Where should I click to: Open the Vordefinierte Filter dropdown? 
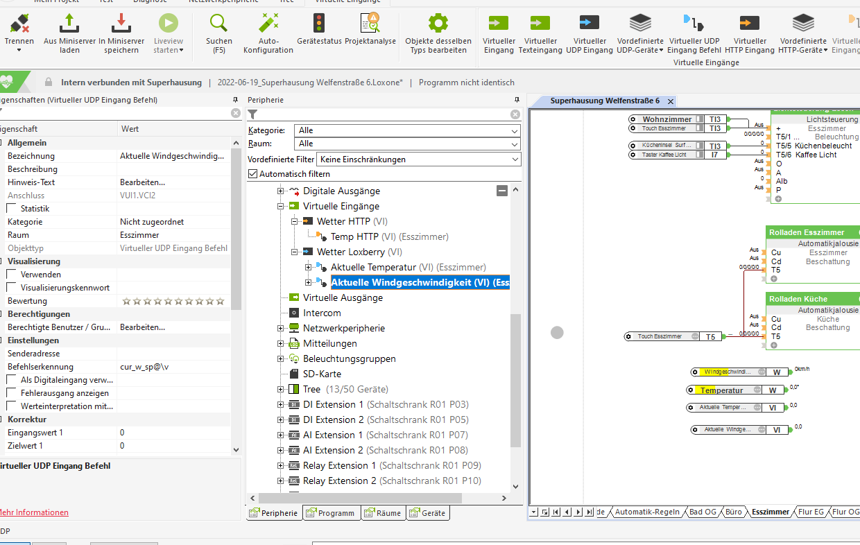coord(418,159)
